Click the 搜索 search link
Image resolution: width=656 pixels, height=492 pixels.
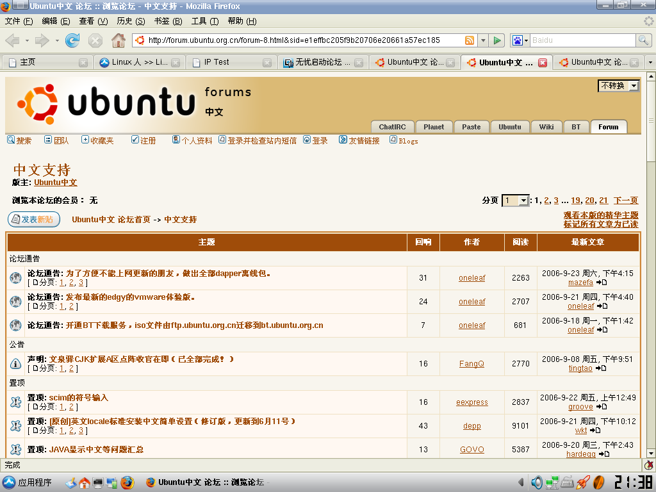click(x=19, y=140)
